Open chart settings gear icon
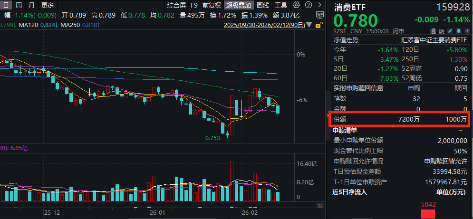473x219 pixels. (x=296, y=5)
